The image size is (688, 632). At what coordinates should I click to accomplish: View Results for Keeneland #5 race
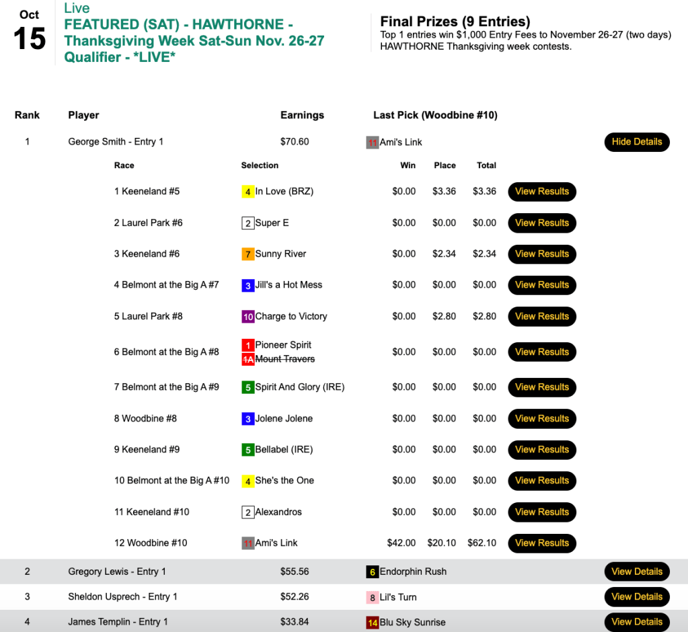541,192
